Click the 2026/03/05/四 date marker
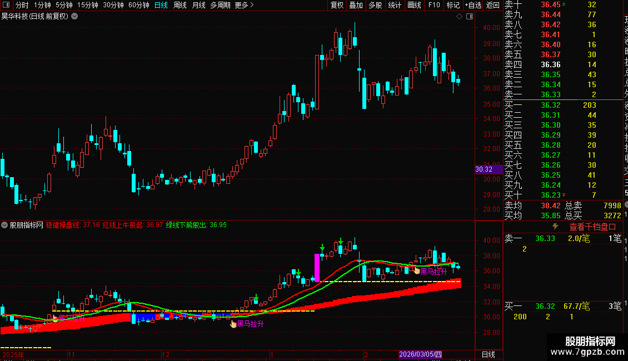 pos(420,354)
